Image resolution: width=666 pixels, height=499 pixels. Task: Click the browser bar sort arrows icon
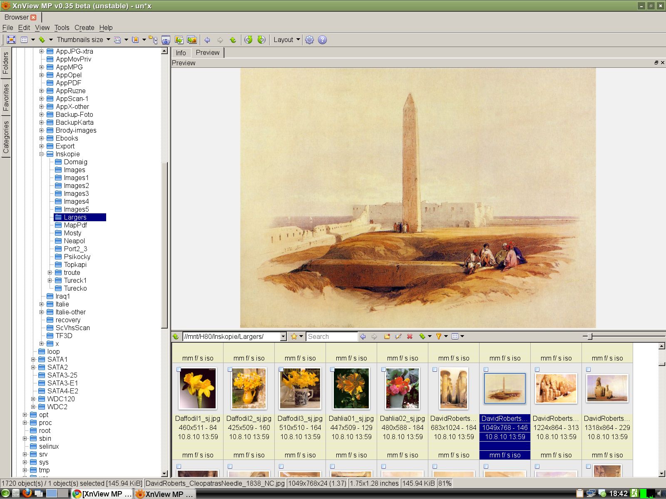tap(422, 336)
